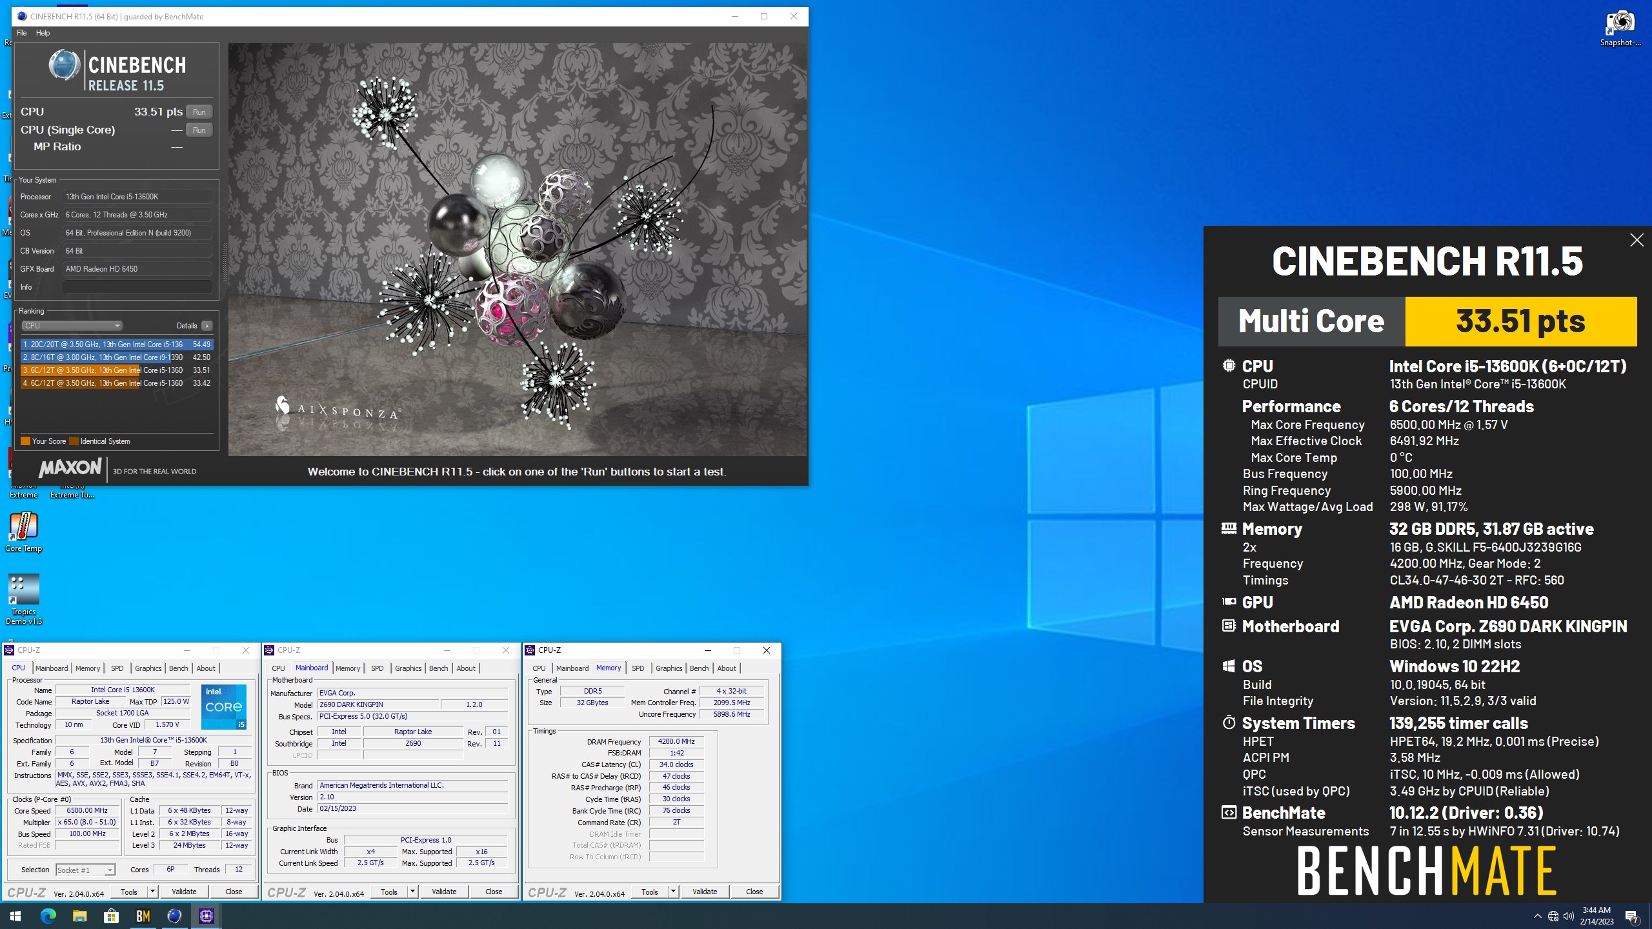Click Tools in Memory CPU-Z window
The image size is (1652, 929).
[x=650, y=892]
